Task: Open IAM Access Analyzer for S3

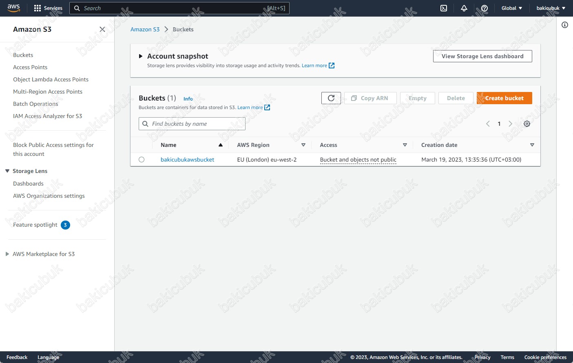Action: 47,116
